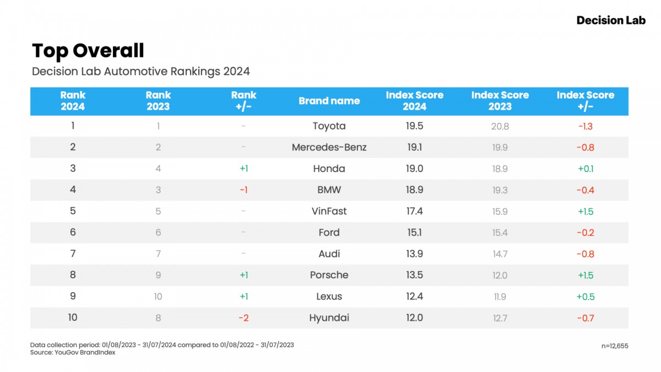Click the Decision Lab logo

610,20
